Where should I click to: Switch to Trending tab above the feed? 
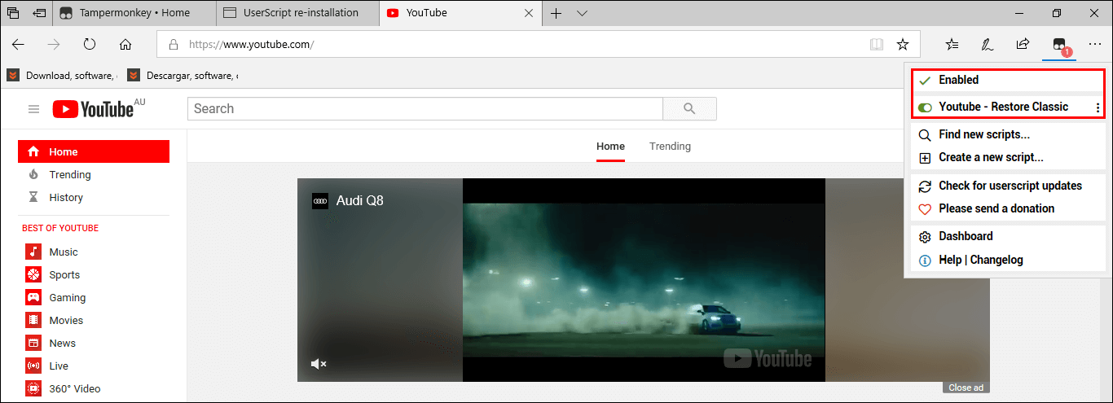[670, 147]
